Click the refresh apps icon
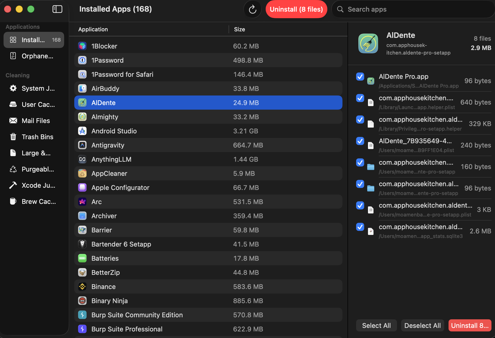The image size is (495, 338). pos(252,9)
